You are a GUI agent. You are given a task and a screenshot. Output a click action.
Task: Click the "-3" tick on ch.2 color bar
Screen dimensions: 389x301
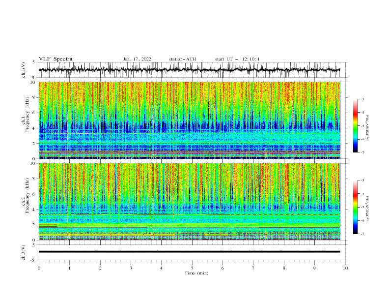[362, 181]
